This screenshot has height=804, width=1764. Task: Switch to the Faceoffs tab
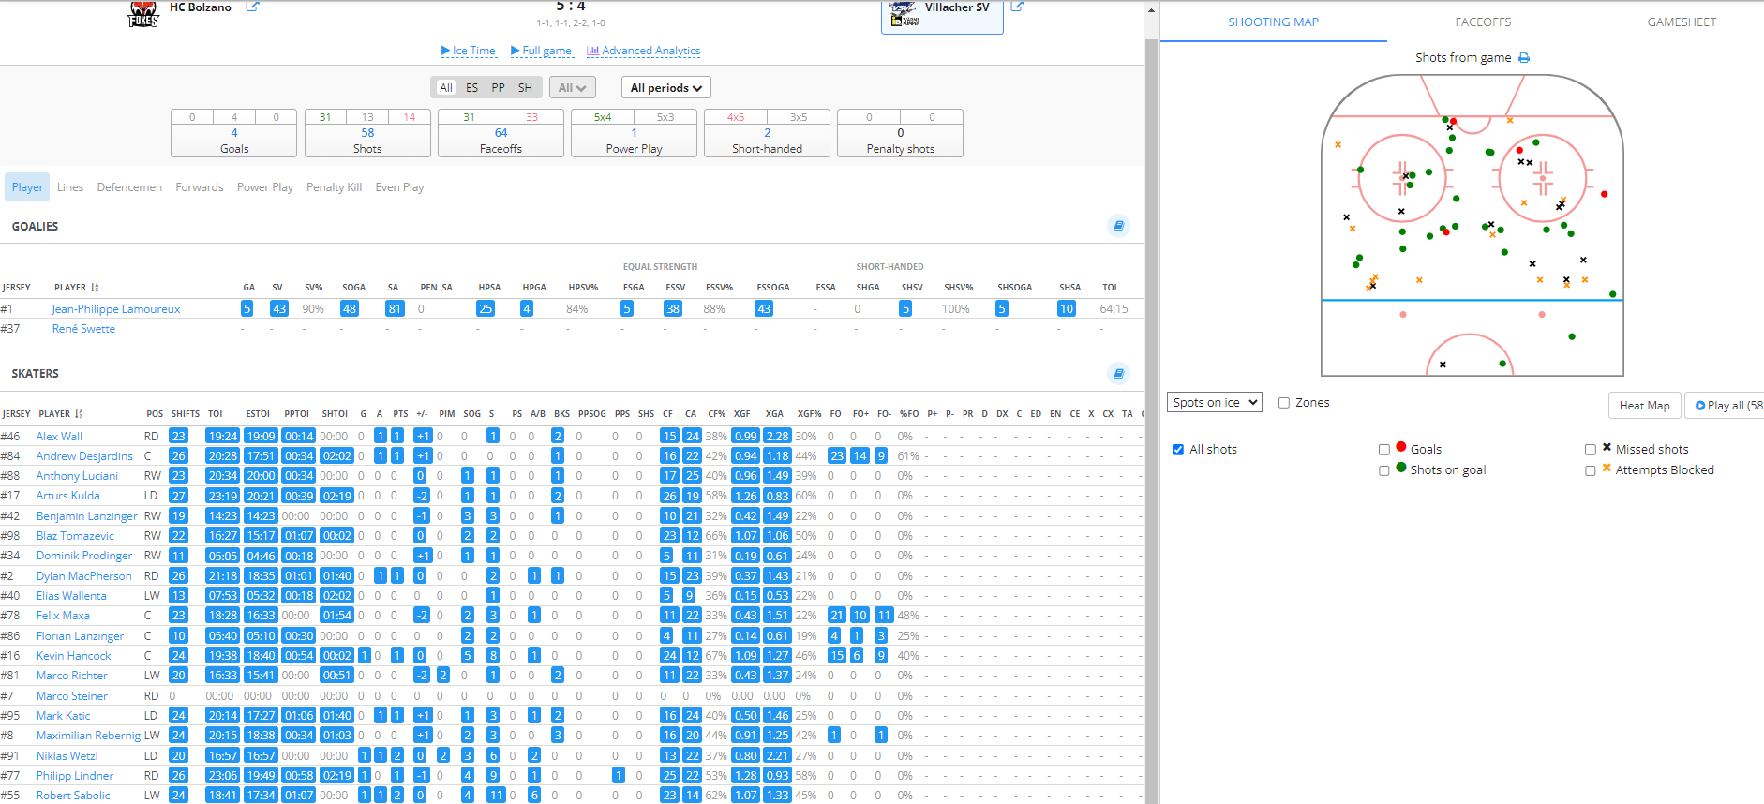click(x=1483, y=22)
